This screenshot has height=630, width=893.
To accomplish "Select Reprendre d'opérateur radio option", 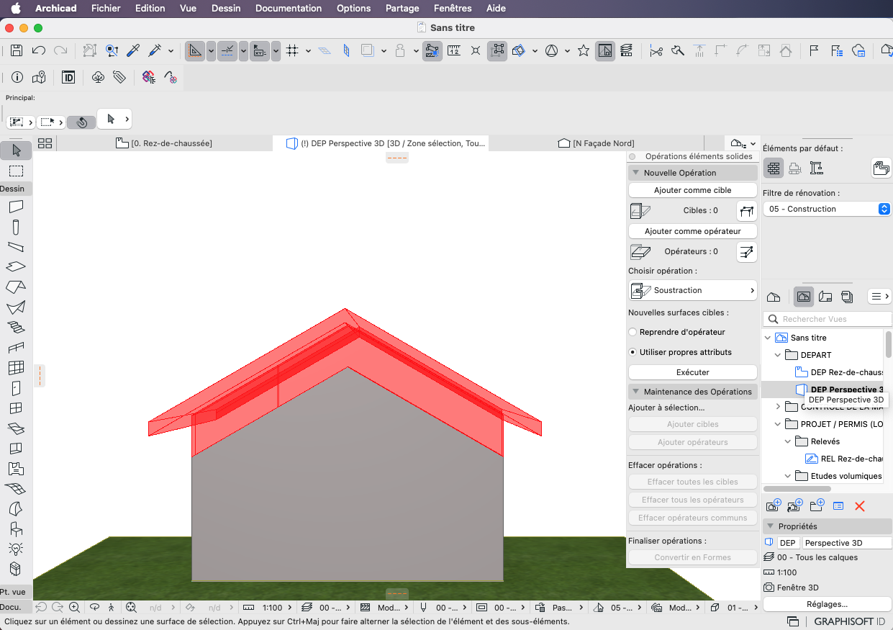I will point(633,332).
